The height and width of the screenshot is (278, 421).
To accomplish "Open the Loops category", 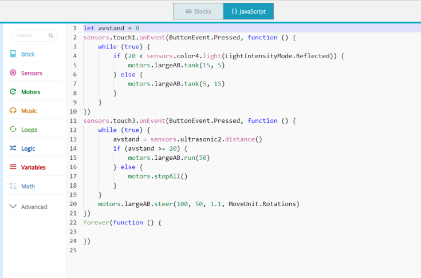I will [34, 130].
